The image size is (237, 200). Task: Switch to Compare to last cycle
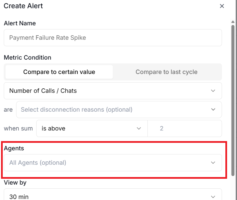[x=166, y=72]
